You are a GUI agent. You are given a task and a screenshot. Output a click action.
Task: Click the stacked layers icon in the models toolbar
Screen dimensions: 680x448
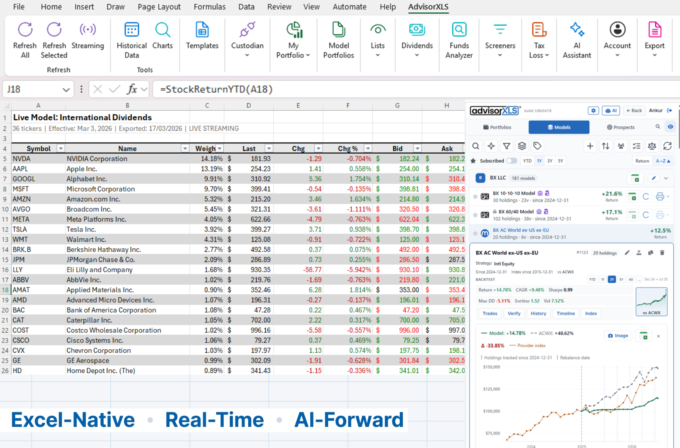(522, 146)
